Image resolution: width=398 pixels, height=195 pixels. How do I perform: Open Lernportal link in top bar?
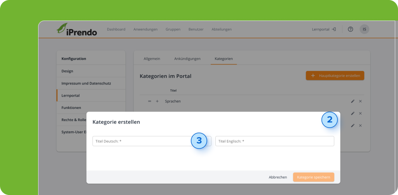click(324, 29)
